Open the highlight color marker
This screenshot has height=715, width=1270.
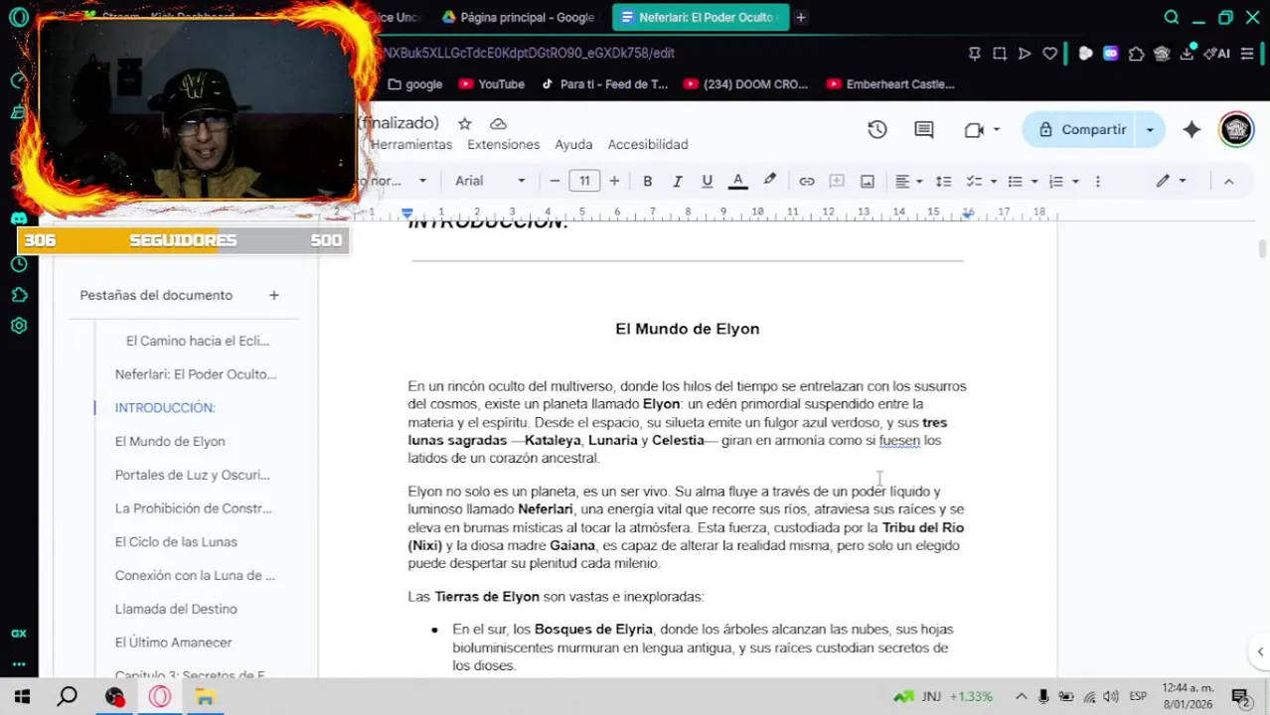(769, 181)
